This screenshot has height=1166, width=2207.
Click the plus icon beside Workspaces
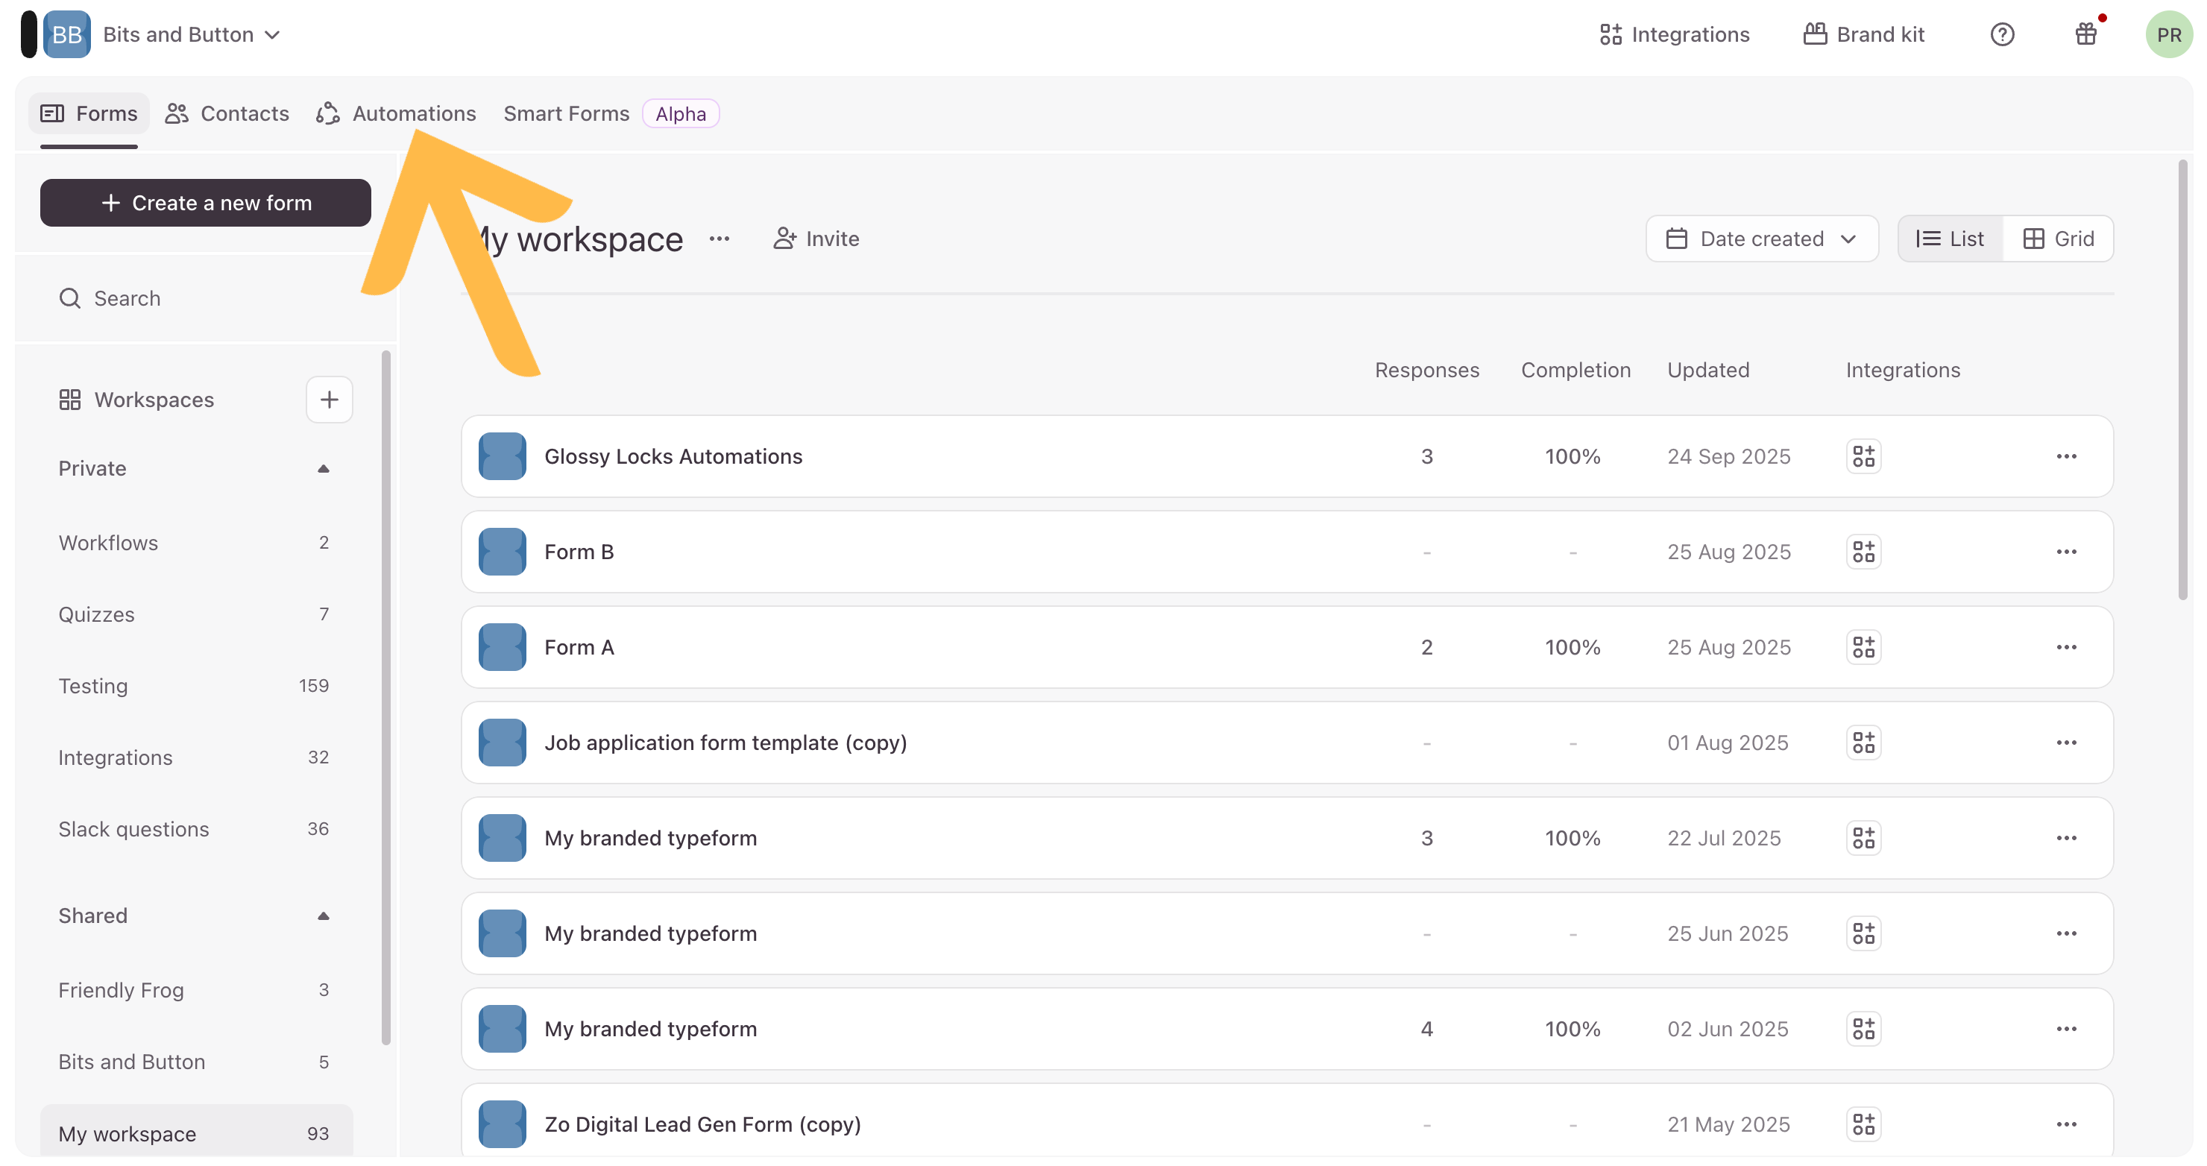tap(329, 400)
